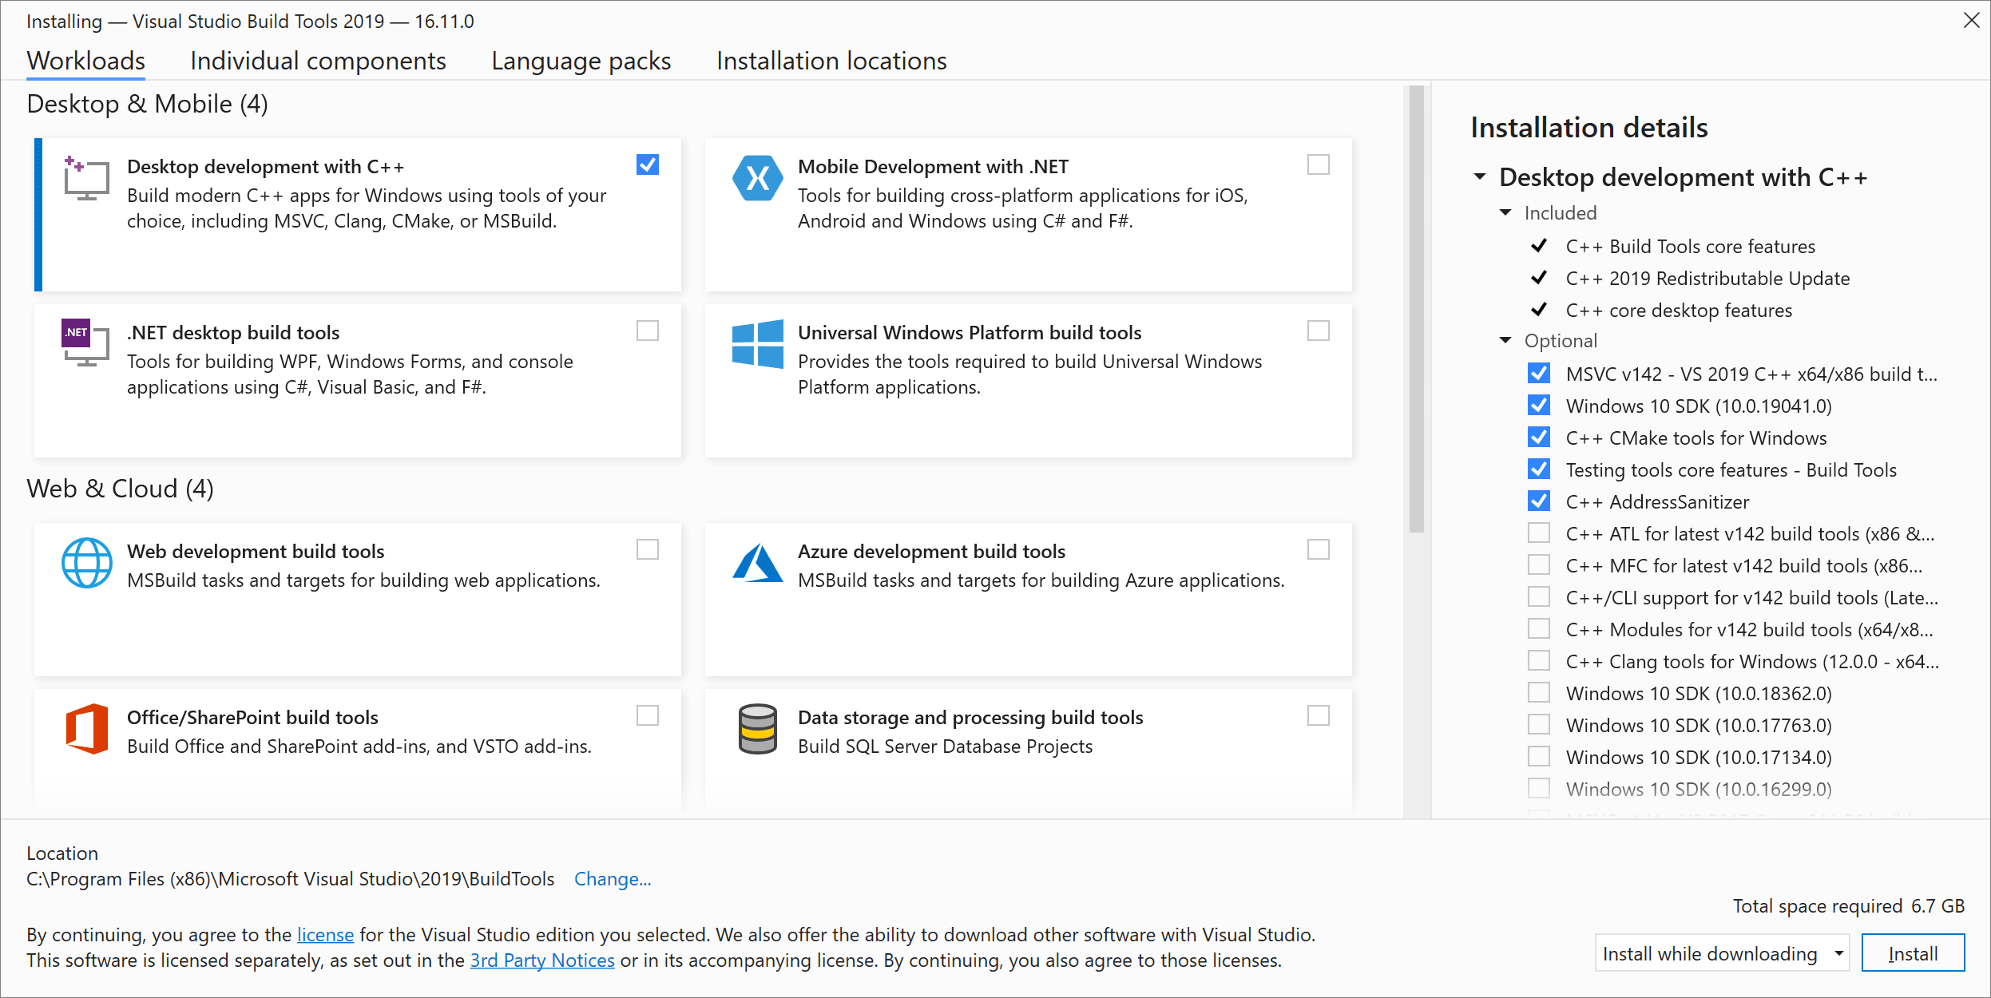Click the Universal Windows Platform logo icon

click(x=757, y=344)
